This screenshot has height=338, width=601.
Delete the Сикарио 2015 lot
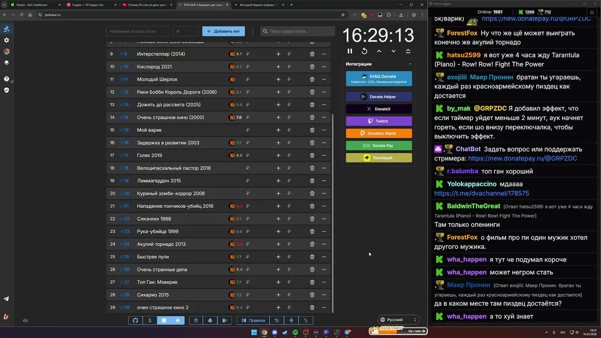tap(312, 295)
